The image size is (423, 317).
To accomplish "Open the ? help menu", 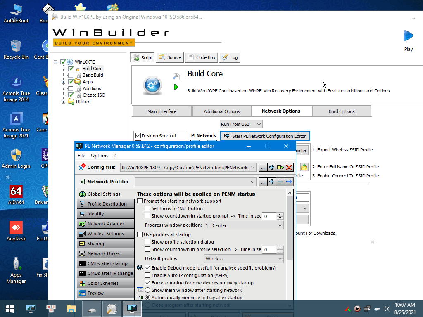I will point(115,156).
